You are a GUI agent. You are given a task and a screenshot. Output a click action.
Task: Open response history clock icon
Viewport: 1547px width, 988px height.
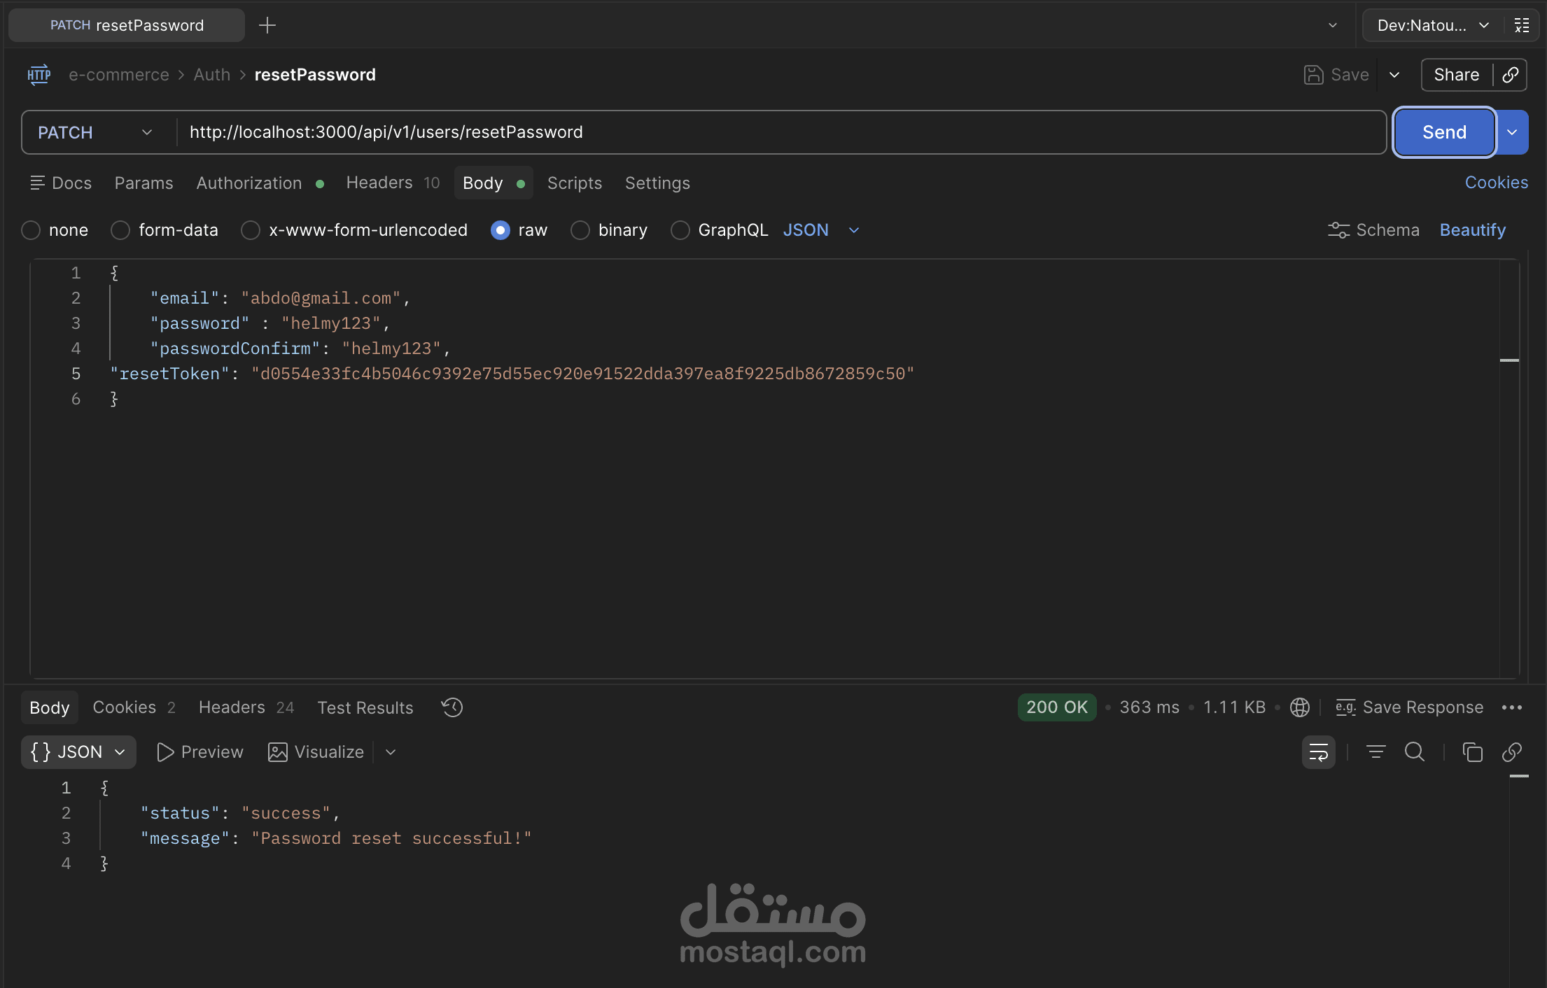point(452,707)
